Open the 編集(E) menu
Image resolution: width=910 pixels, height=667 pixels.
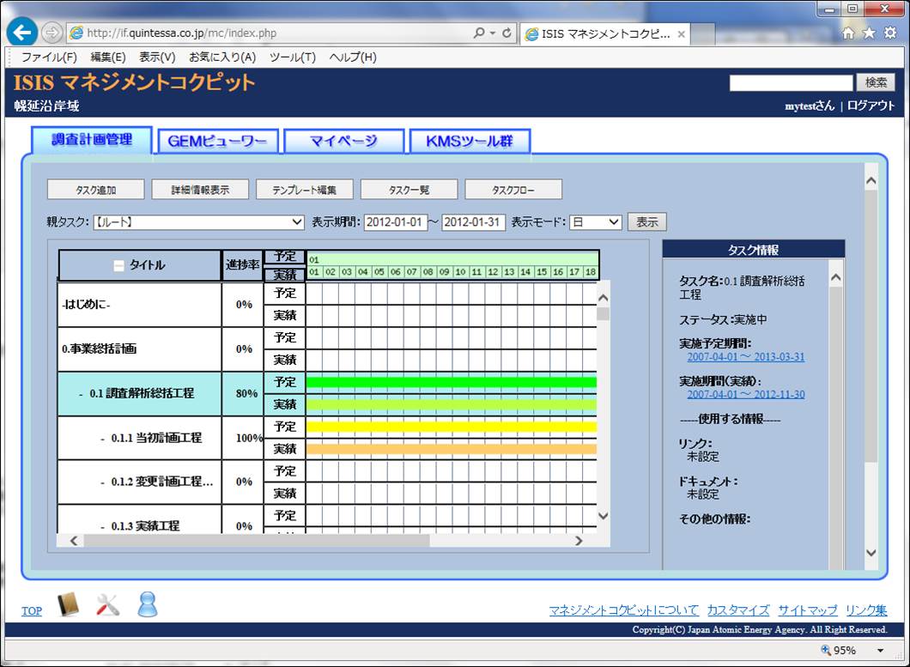(x=108, y=57)
